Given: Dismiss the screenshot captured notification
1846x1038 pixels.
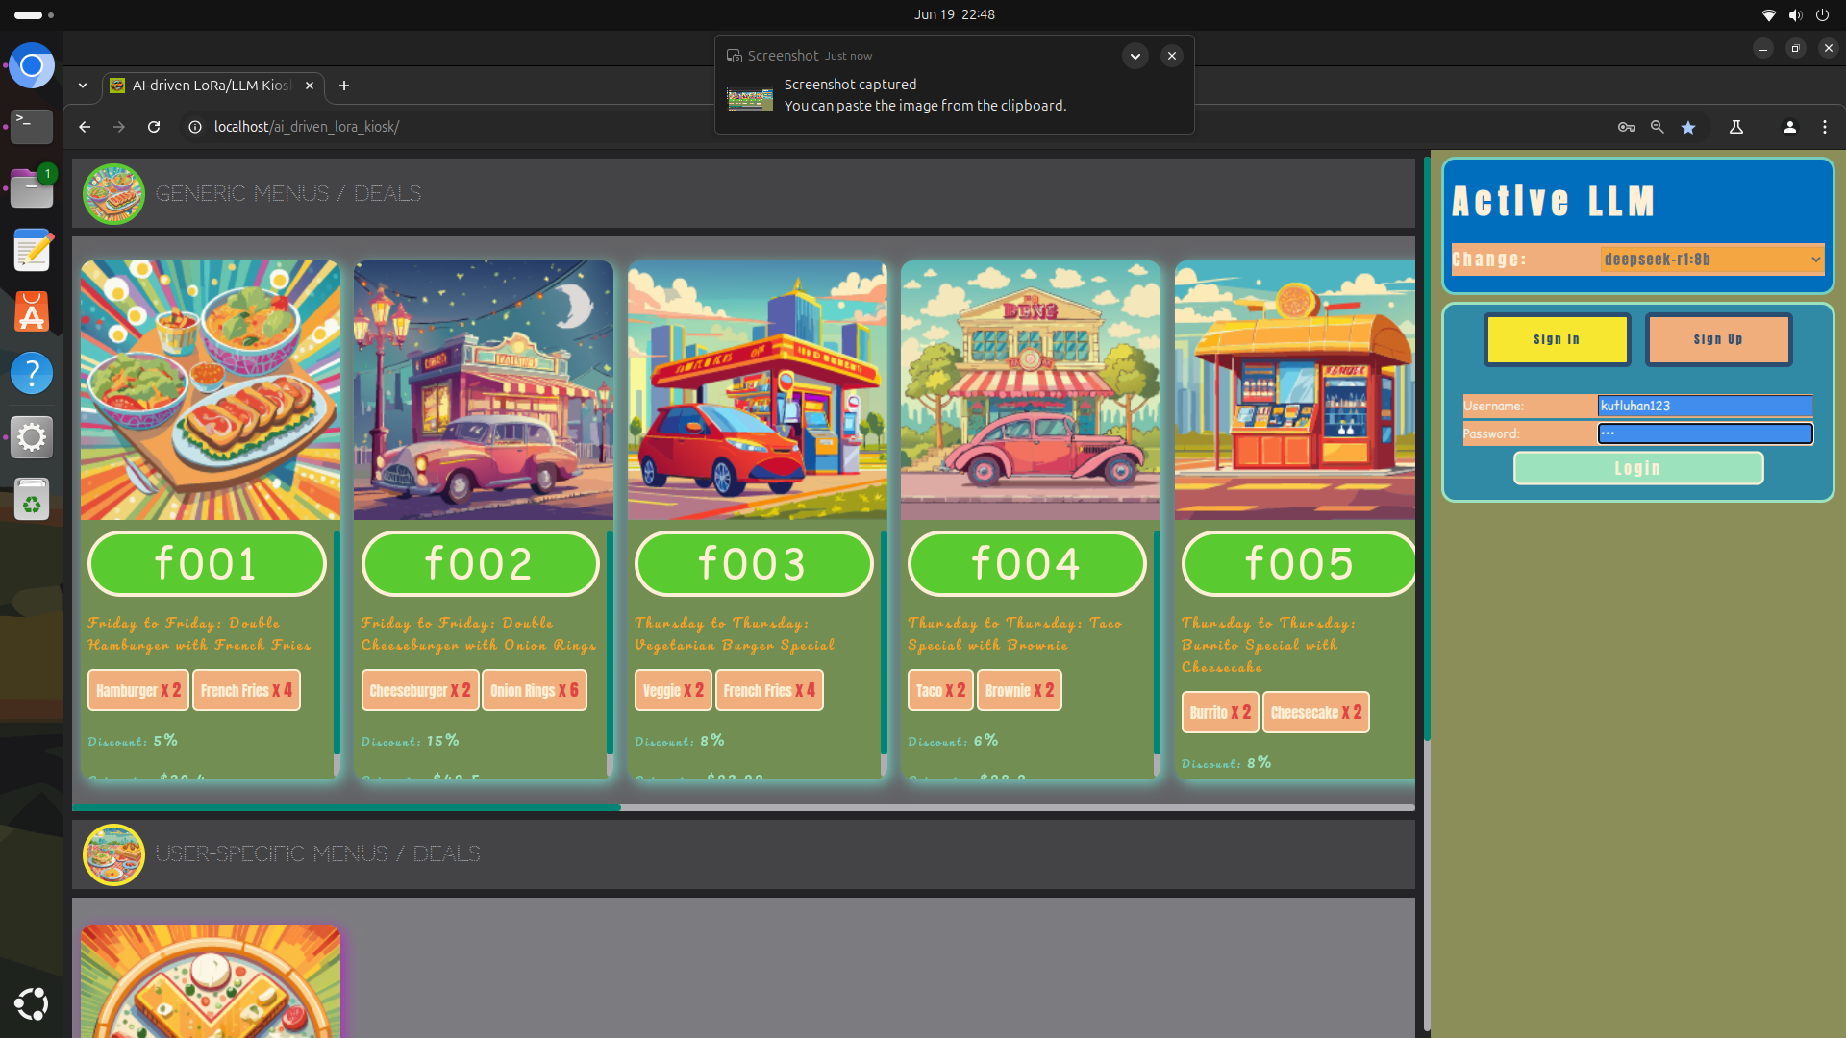Looking at the screenshot, I should click(1172, 56).
